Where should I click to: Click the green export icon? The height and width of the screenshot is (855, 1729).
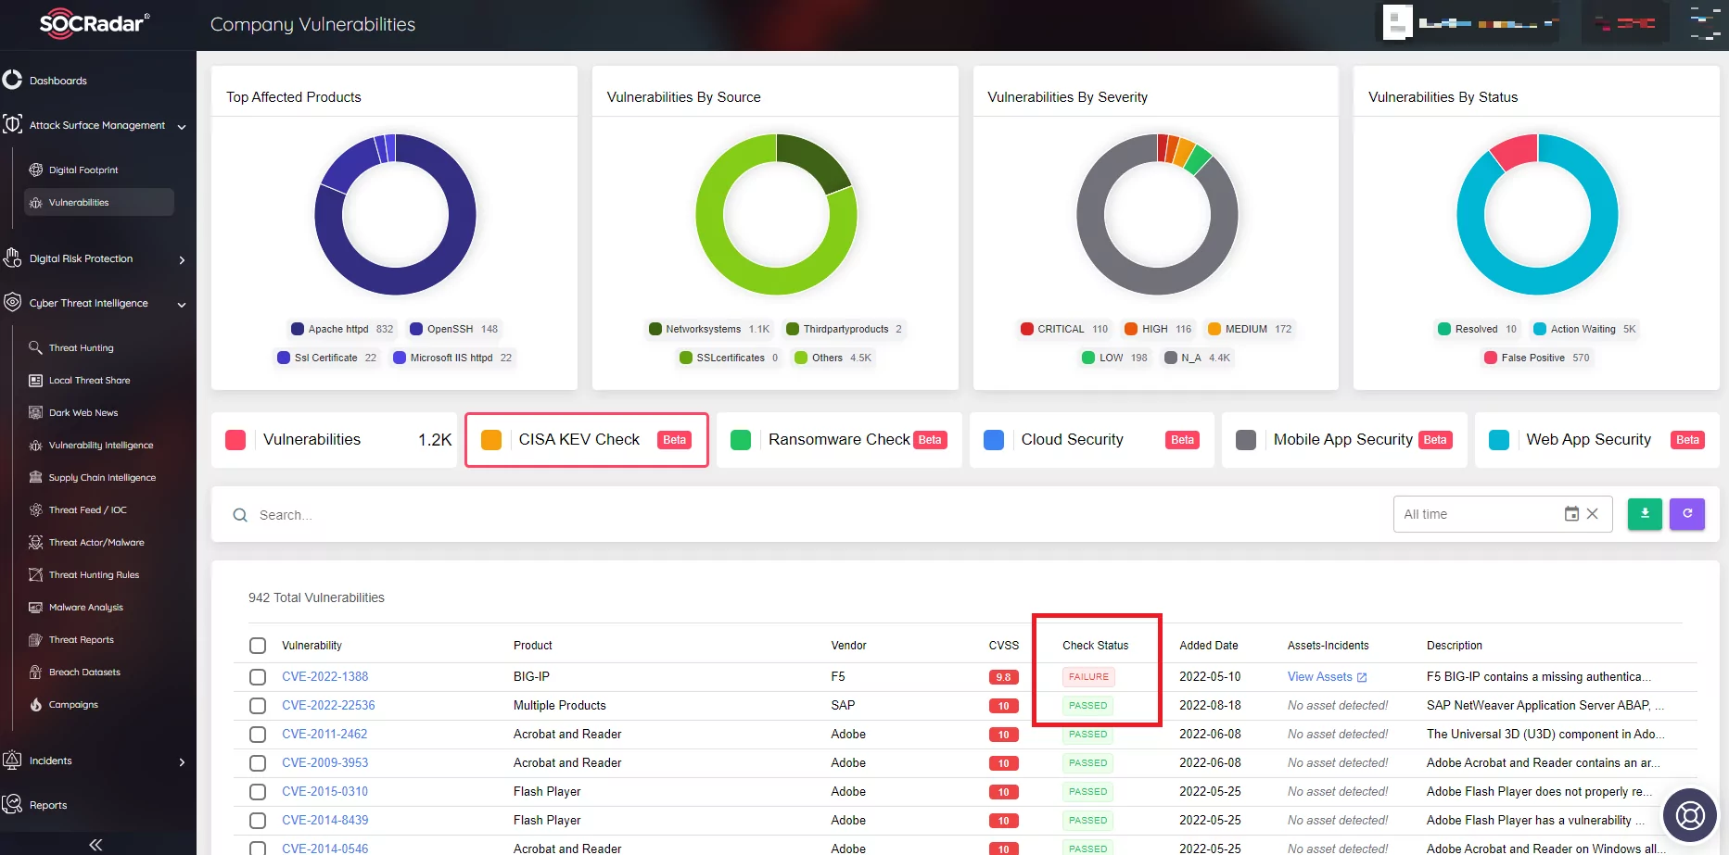1645,514
